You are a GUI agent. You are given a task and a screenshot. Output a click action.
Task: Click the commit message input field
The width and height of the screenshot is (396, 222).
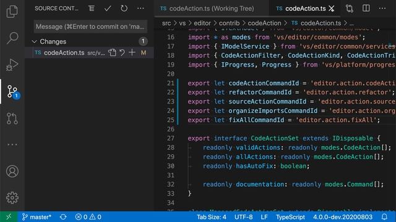90,27
